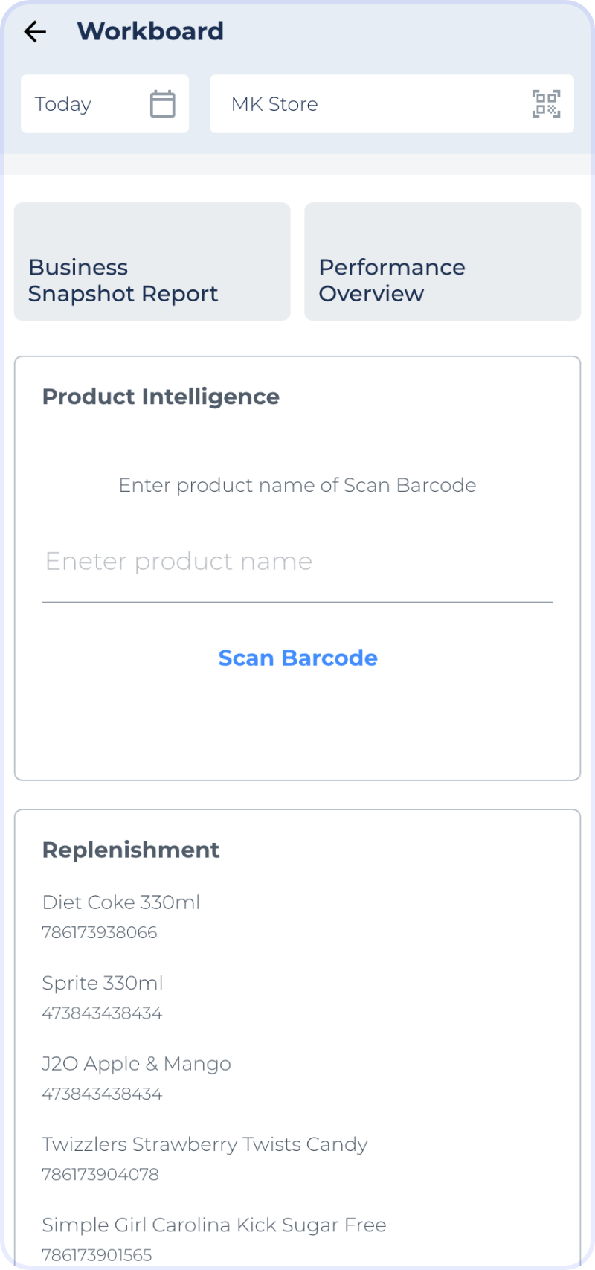This screenshot has width=595, height=1270.
Task: Tap barcode 786173938066 under Diet Coke
Action: 100,932
